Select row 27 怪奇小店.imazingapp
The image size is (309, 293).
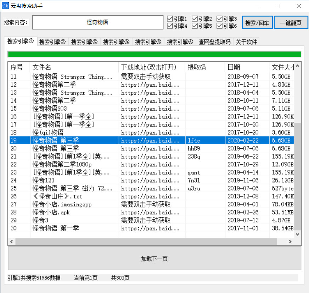152,204
